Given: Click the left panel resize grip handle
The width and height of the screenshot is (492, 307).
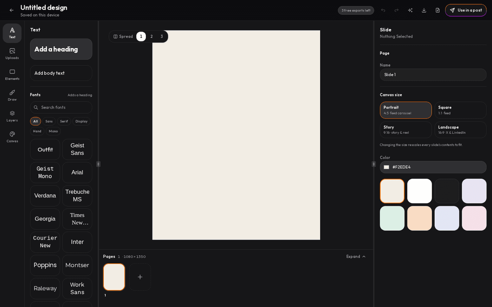Looking at the screenshot, I should tap(98, 164).
